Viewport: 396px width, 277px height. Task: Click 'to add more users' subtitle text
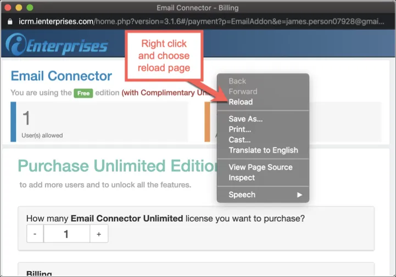pyautogui.click(x=105, y=185)
